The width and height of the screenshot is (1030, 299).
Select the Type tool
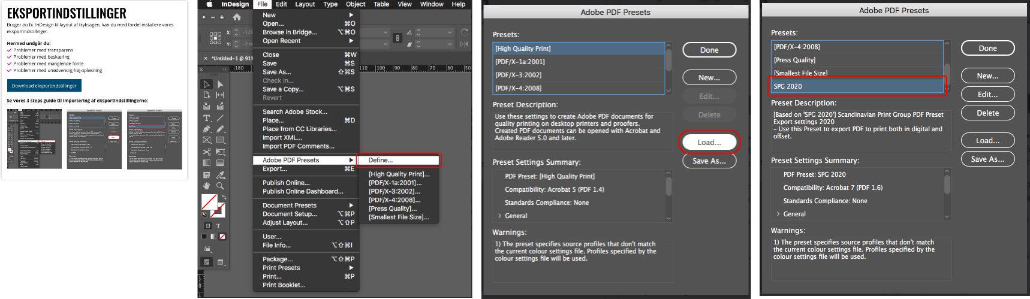coord(207,118)
